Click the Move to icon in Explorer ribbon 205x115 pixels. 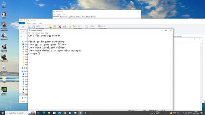50,27
